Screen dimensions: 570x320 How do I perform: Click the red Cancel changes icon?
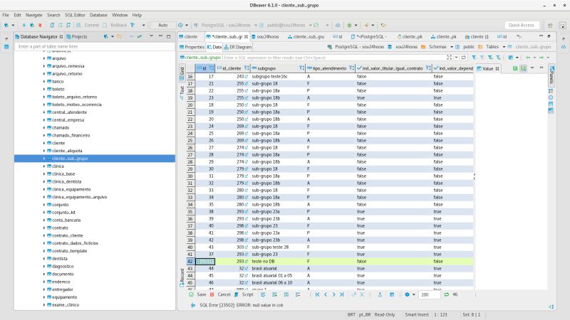pyautogui.click(x=212, y=294)
